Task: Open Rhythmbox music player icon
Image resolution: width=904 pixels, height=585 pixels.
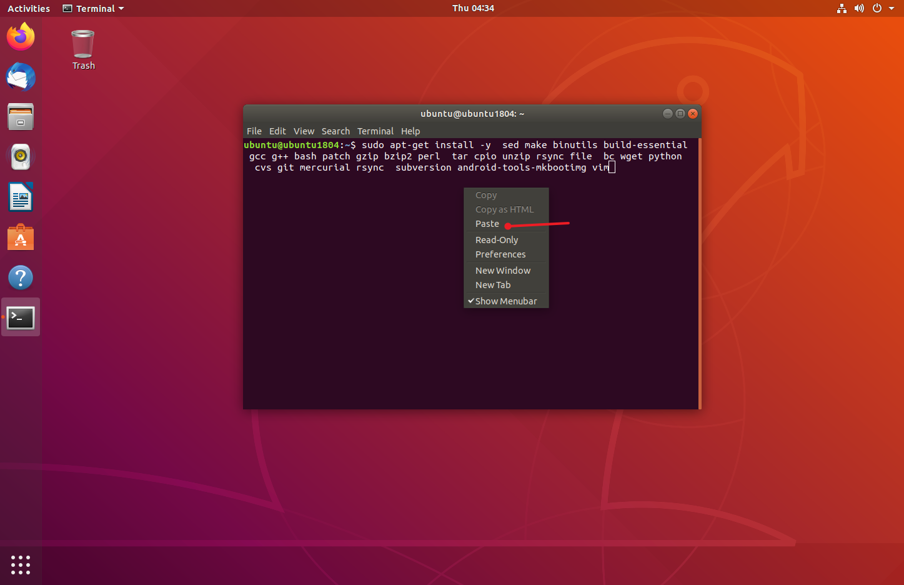Action: pyautogui.click(x=21, y=157)
